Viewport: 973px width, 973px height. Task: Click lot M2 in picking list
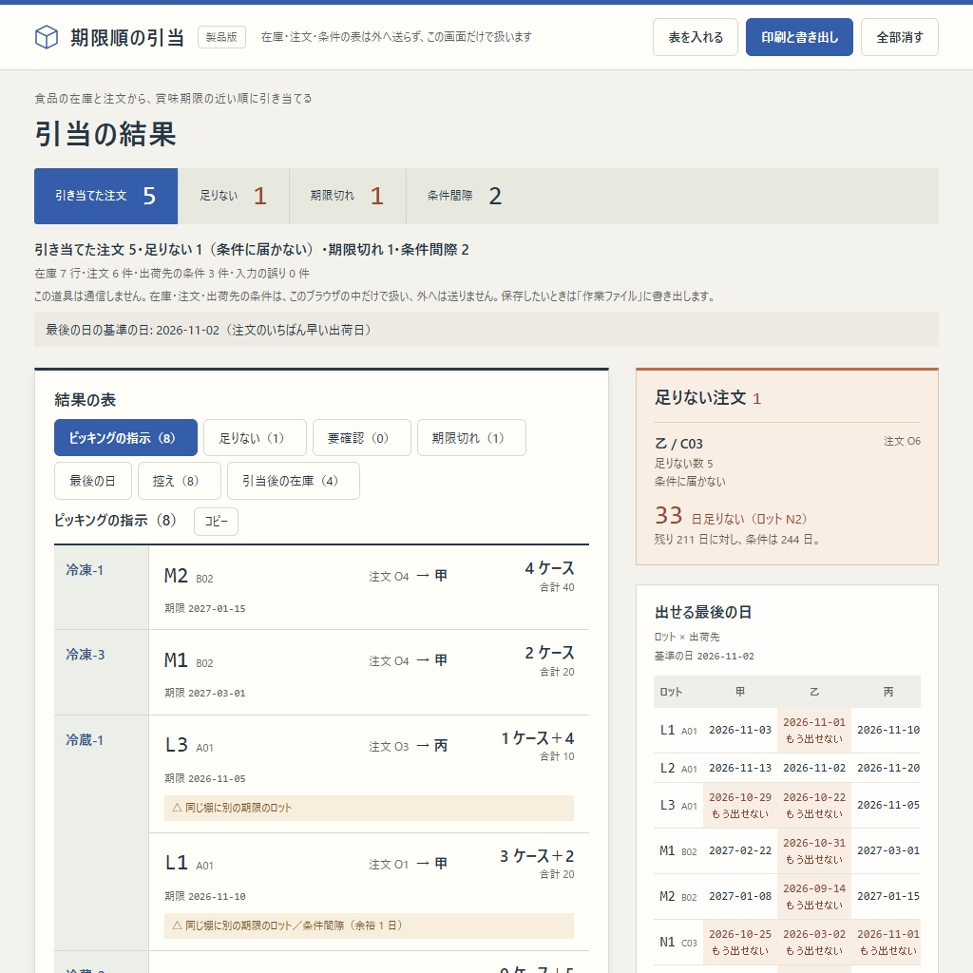[176, 576]
